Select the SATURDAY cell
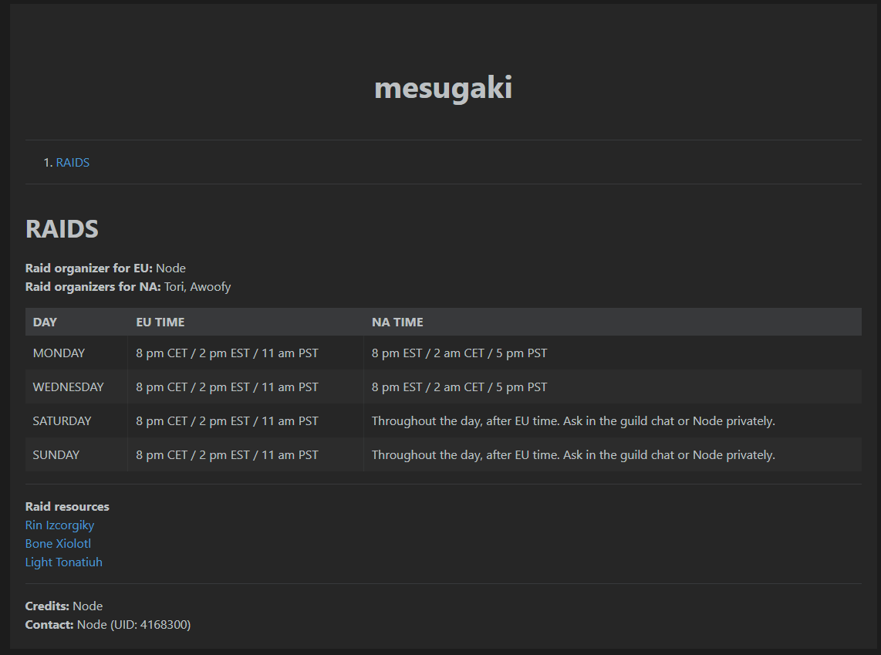Image resolution: width=881 pixels, height=655 pixels. pos(76,420)
